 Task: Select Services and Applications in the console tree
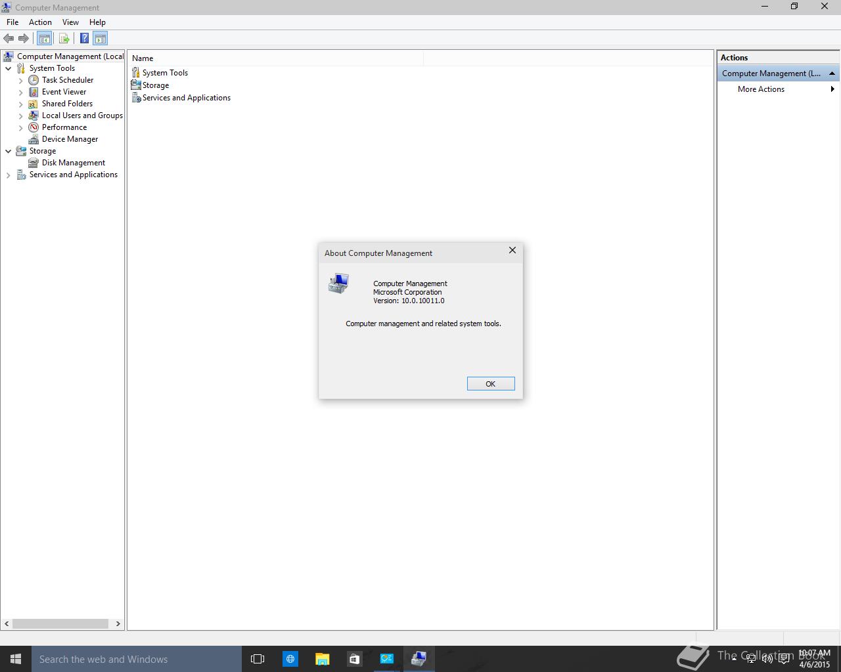(74, 175)
